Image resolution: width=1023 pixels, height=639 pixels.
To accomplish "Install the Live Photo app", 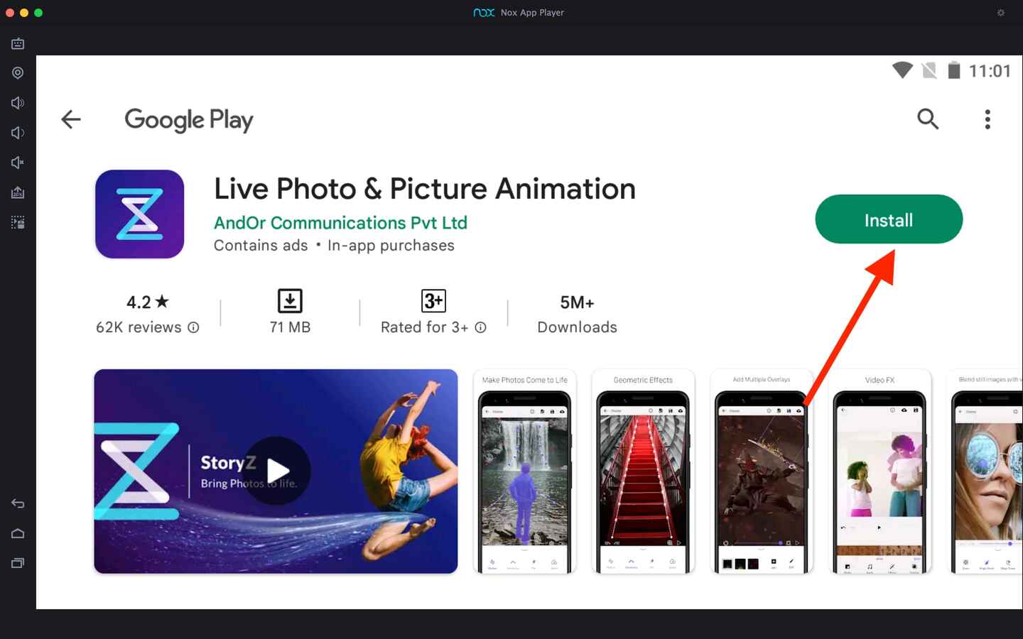I will click(x=889, y=219).
